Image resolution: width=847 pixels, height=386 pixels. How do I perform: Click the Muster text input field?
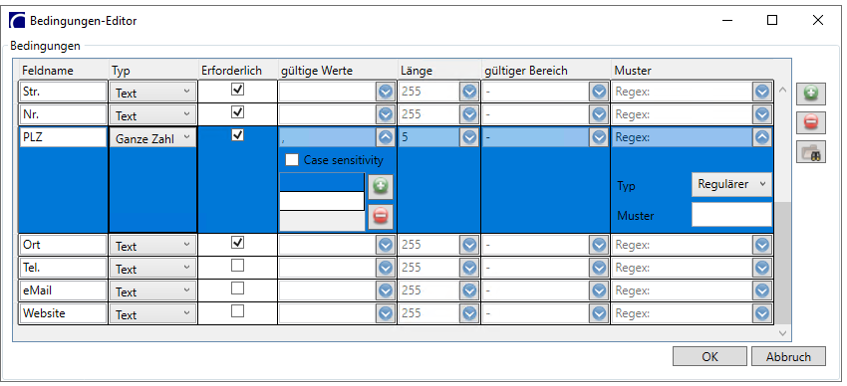(731, 215)
